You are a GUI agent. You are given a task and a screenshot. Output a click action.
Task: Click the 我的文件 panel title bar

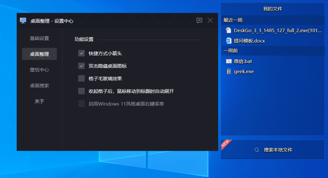273,9
